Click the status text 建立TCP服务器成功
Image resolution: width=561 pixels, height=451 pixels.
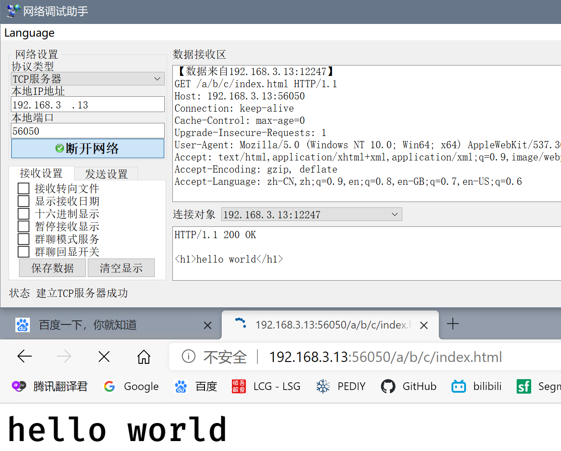pos(82,293)
